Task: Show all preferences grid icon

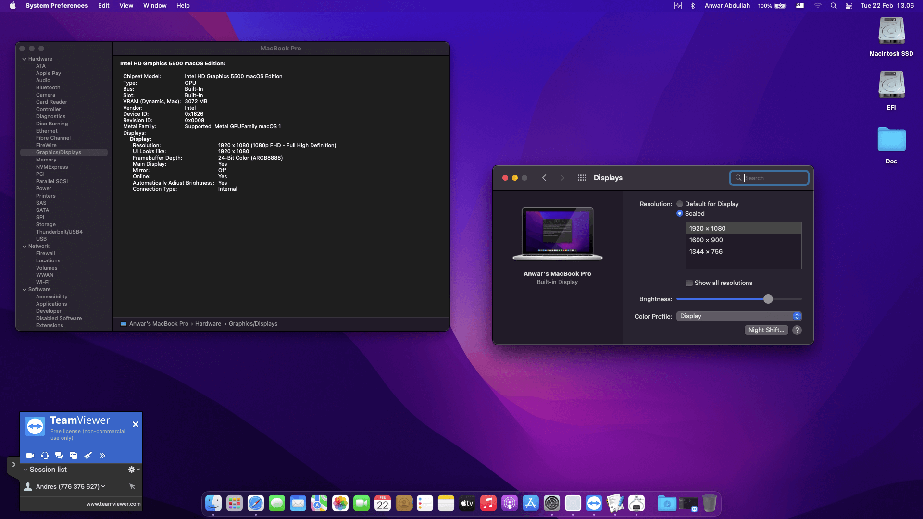Action: click(x=582, y=178)
